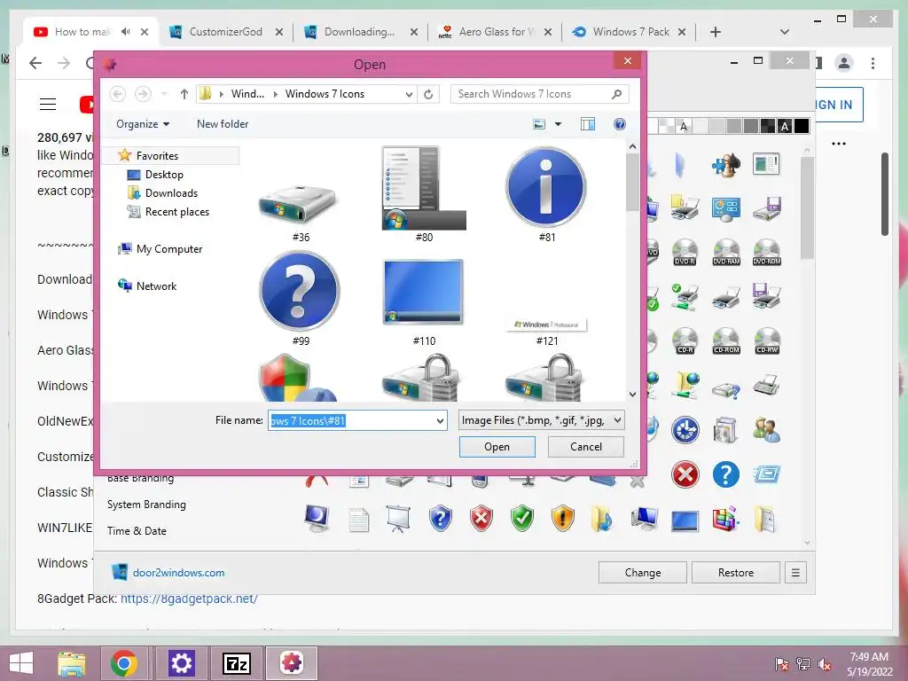The height and width of the screenshot is (681, 908).
Task: Open the 7-Zip app on the taskbar
Action: [236, 663]
